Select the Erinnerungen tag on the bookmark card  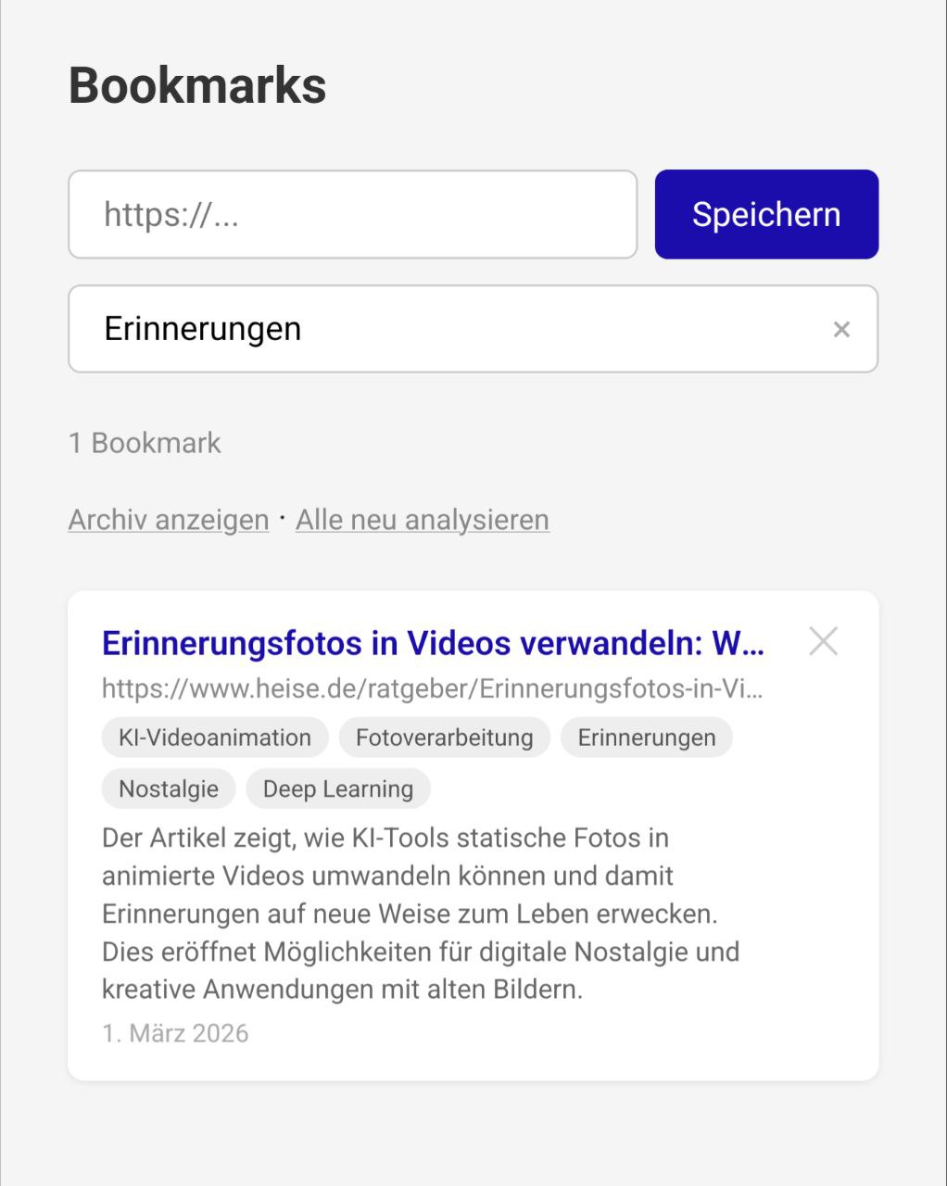(x=647, y=737)
